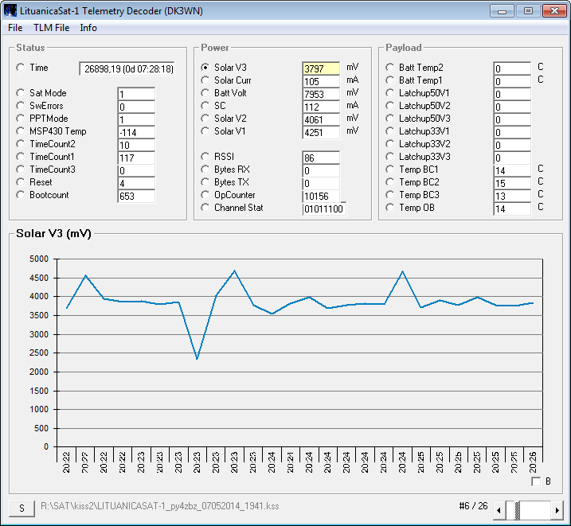Select the Batt Temp1 radio button
571x526 pixels.
click(389, 80)
